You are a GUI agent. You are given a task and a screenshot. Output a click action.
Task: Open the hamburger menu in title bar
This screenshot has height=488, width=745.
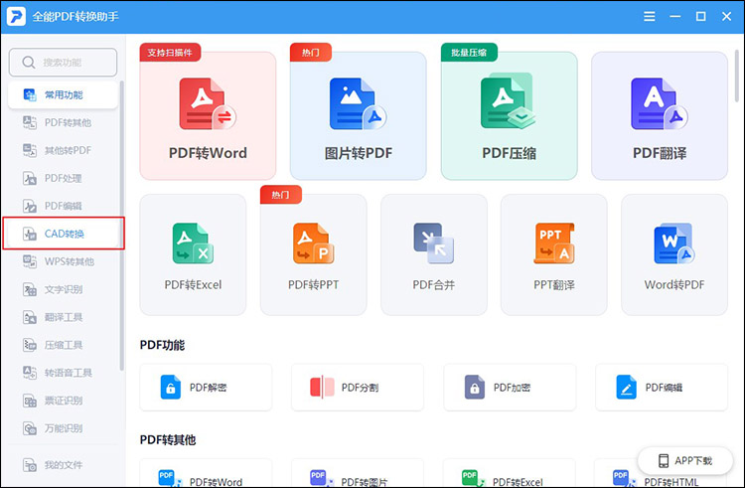point(649,17)
